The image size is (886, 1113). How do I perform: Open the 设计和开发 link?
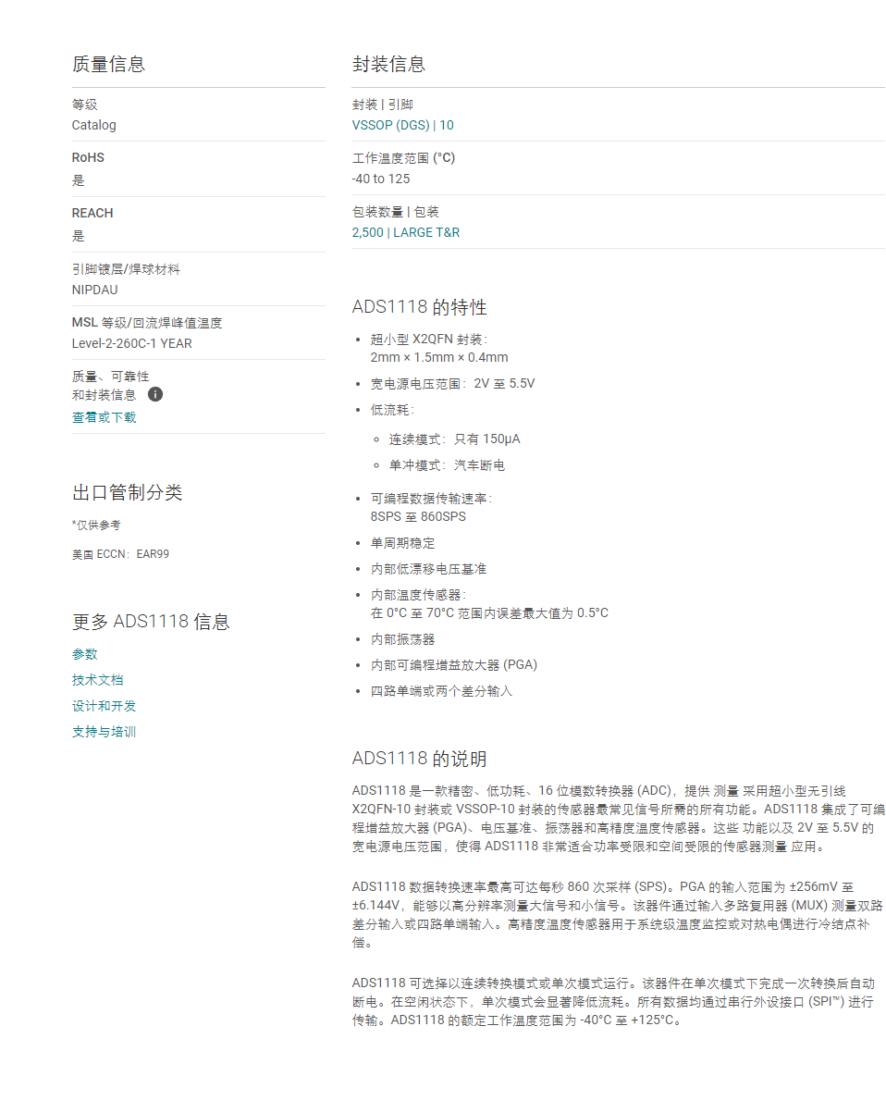(104, 706)
